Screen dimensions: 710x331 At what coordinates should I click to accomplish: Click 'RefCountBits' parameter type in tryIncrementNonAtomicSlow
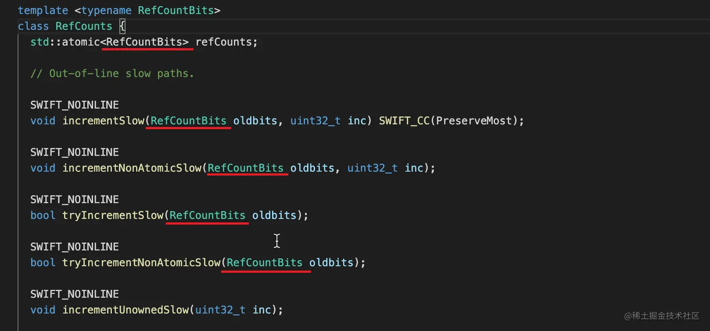pos(265,263)
